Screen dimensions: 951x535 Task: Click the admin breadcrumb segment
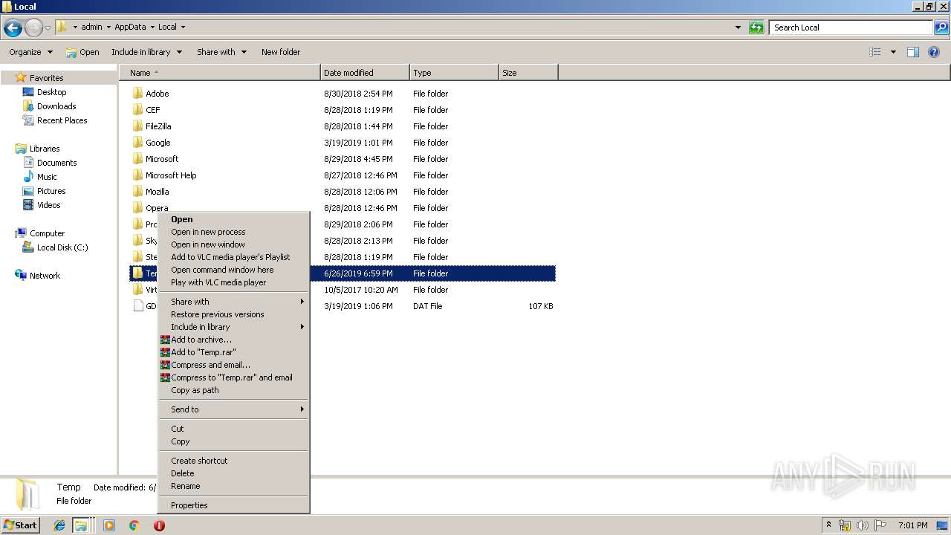pyautogui.click(x=91, y=27)
